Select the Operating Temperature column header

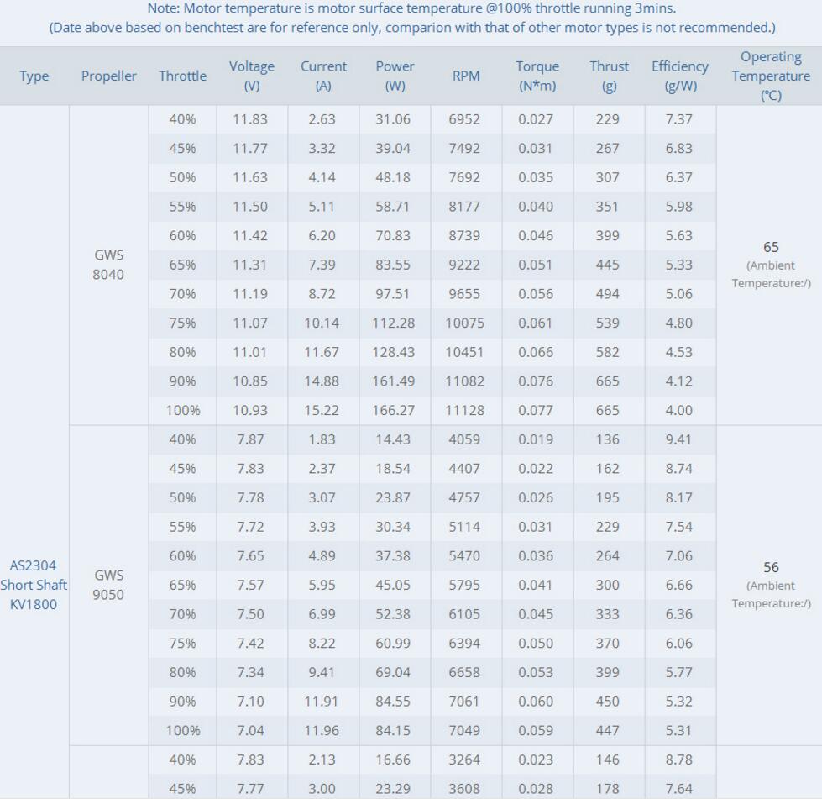click(770, 76)
